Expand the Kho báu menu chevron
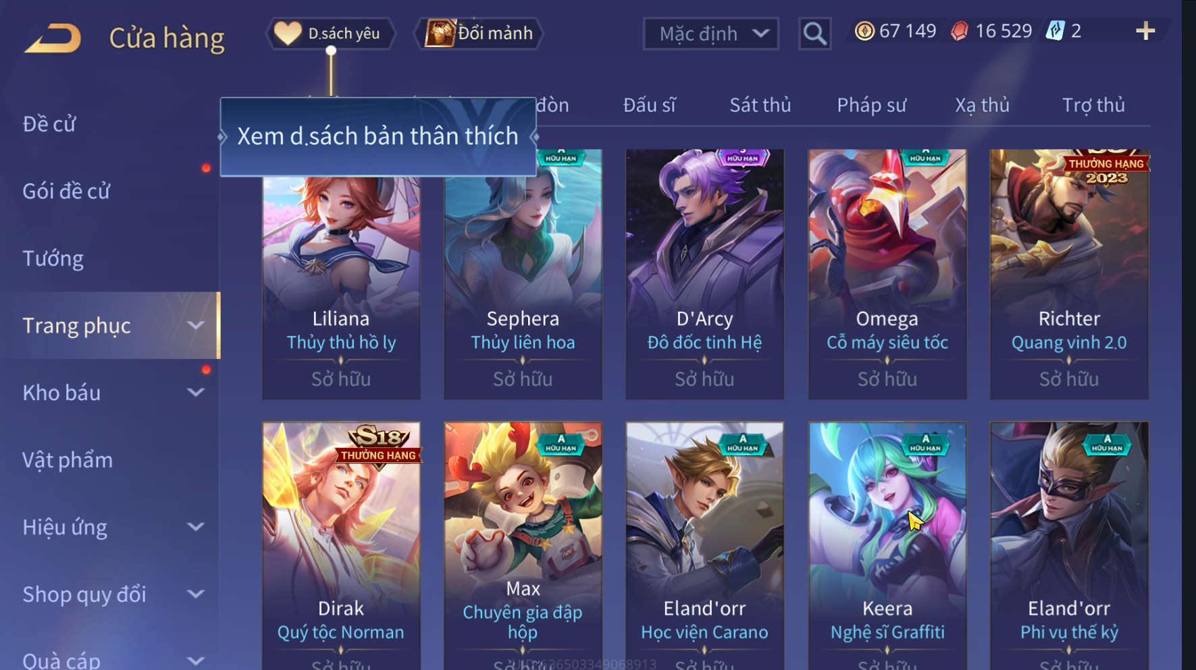Image resolution: width=1196 pixels, height=670 pixels. tap(195, 392)
